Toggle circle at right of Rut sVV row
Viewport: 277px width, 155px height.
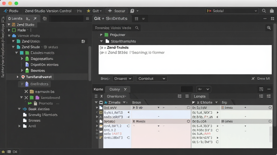189,108
